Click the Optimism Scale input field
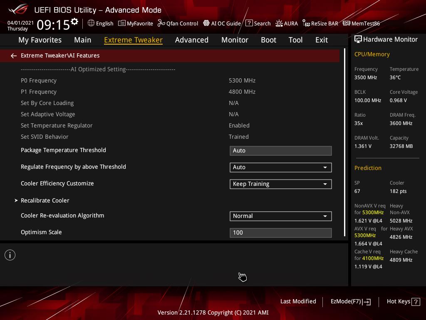This screenshot has width=426, height=320. point(280,232)
